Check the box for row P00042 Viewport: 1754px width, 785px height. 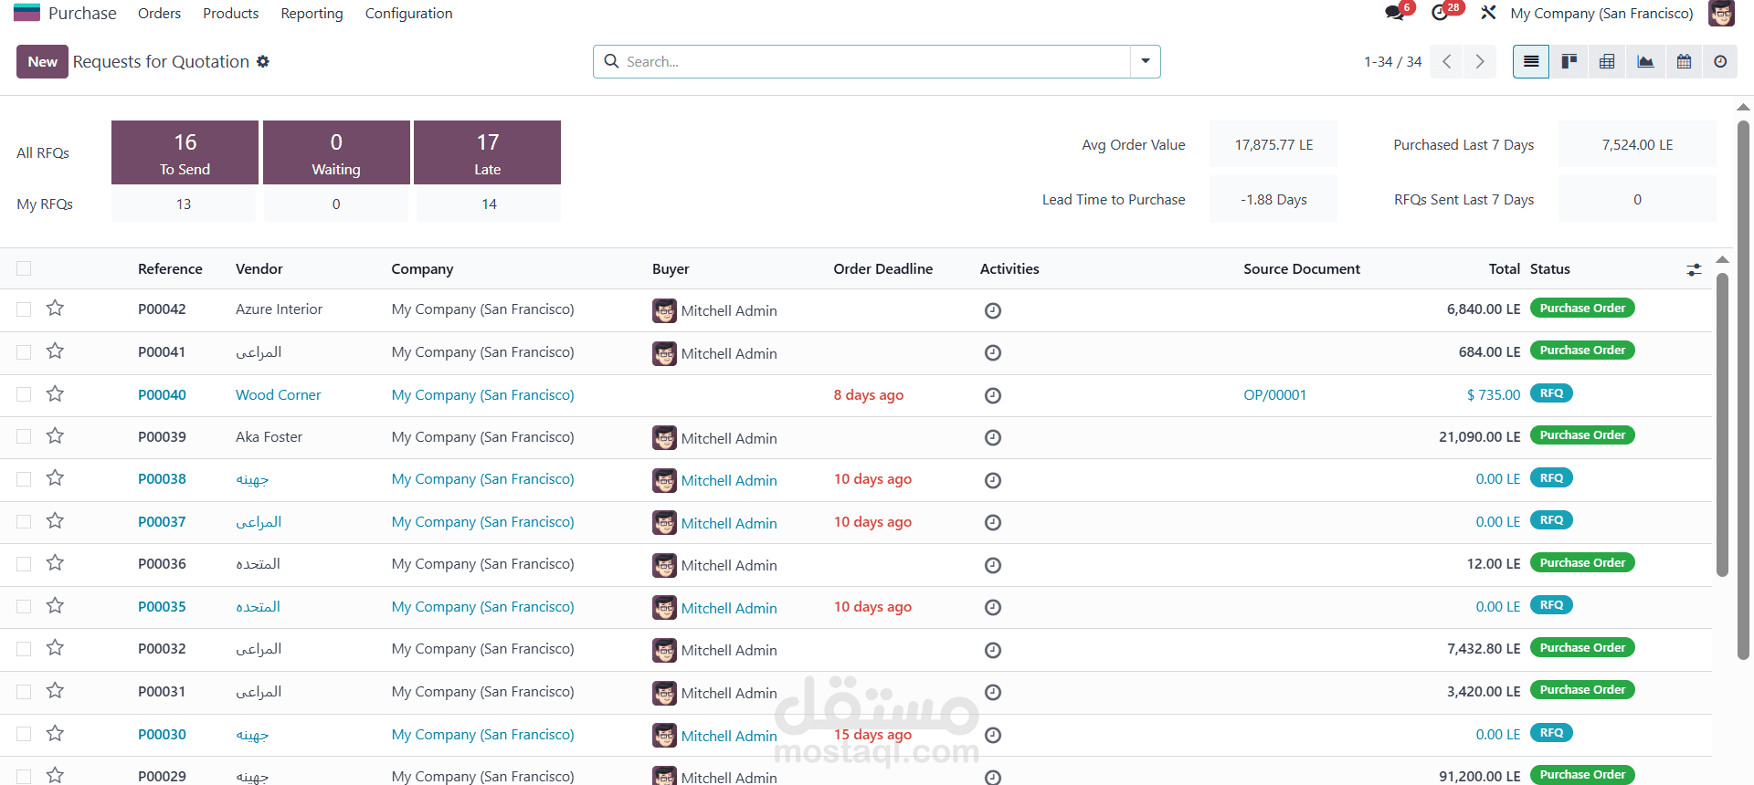pyautogui.click(x=24, y=309)
